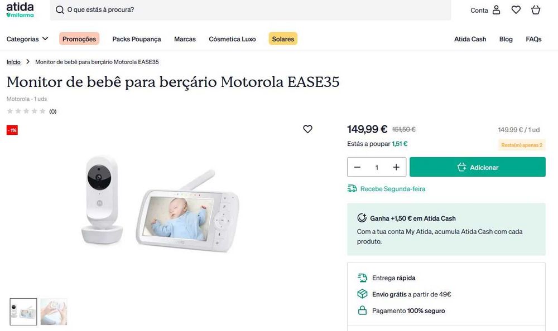The image size is (558, 331).
Task: Add product to favorites with heart icon
Action: tap(307, 129)
